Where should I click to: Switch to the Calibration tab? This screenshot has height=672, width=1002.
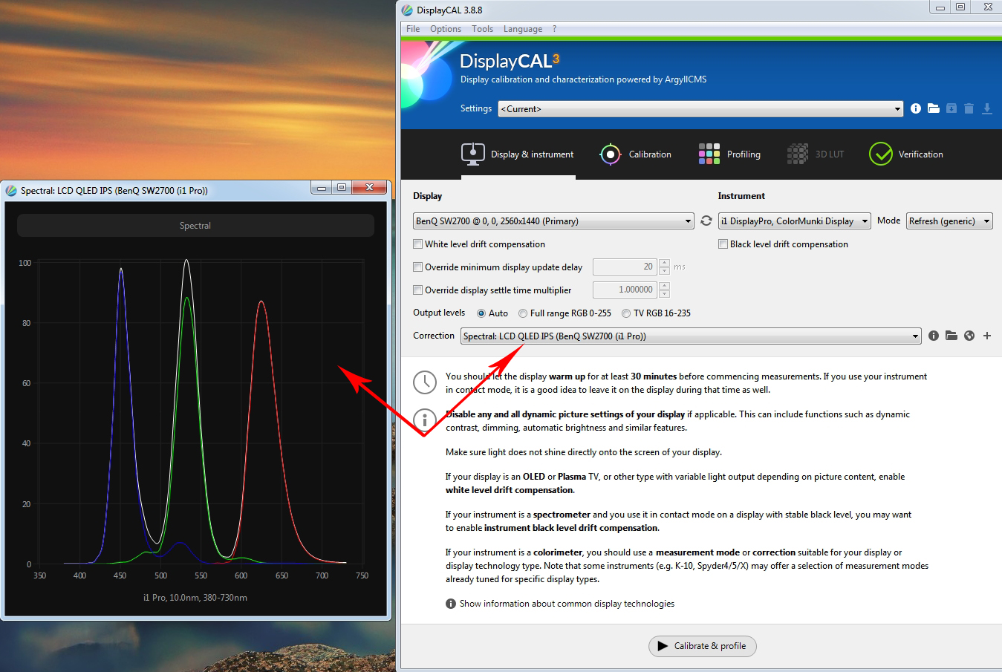click(x=636, y=154)
